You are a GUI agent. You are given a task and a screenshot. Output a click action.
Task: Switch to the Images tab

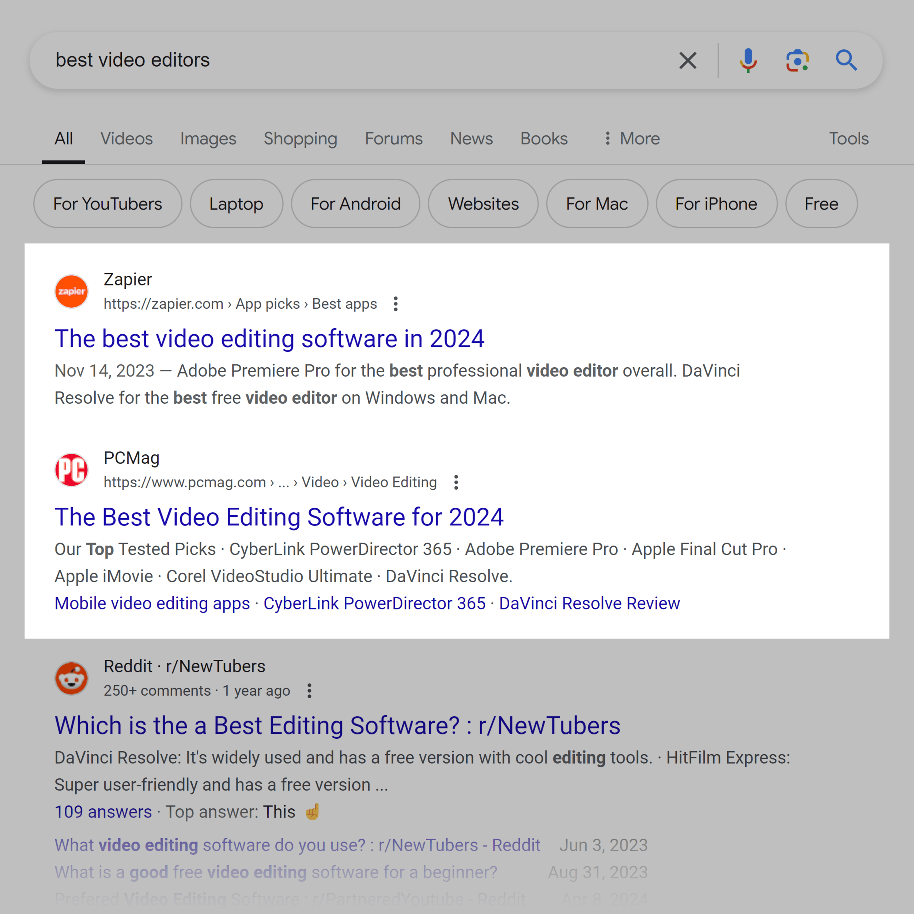point(208,139)
